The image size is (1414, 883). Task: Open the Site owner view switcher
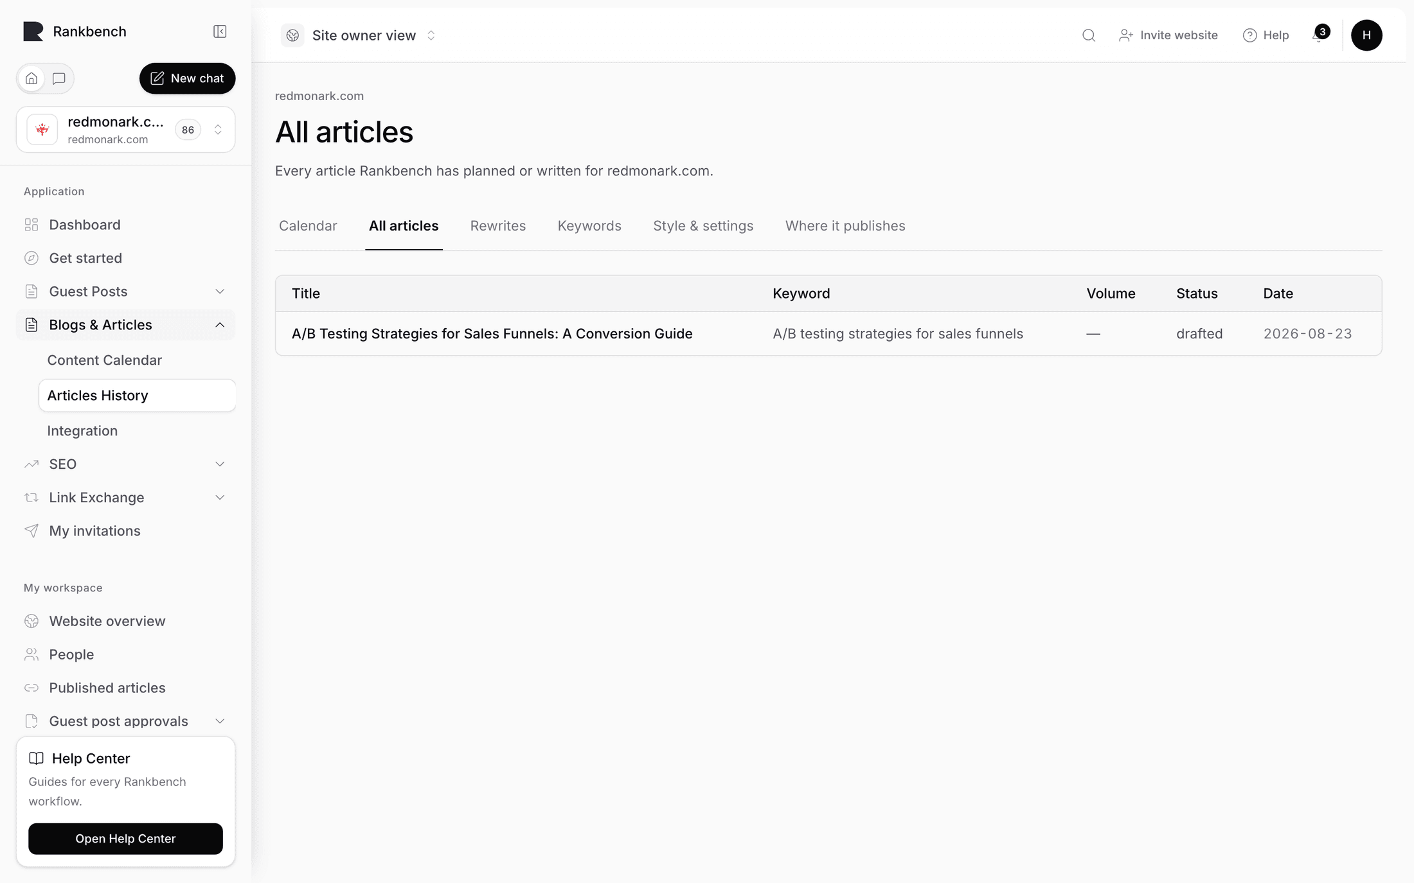coord(359,35)
